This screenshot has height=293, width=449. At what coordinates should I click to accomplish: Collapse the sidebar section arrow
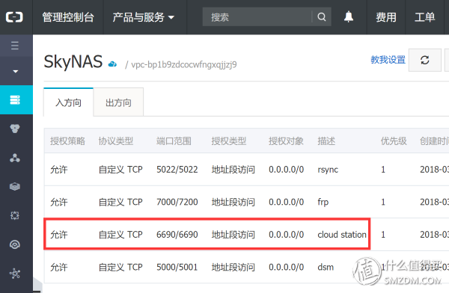pyautogui.click(x=16, y=71)
